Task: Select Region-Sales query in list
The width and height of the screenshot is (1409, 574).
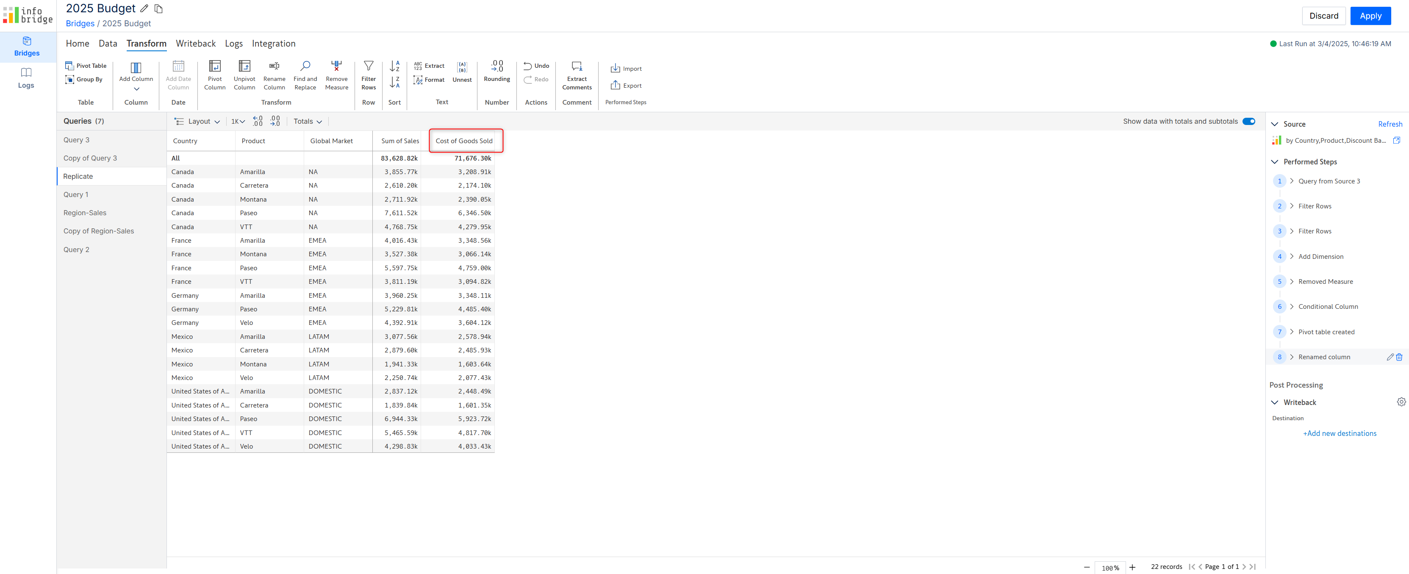Action: pyautogui.click(x=85, y=213)
